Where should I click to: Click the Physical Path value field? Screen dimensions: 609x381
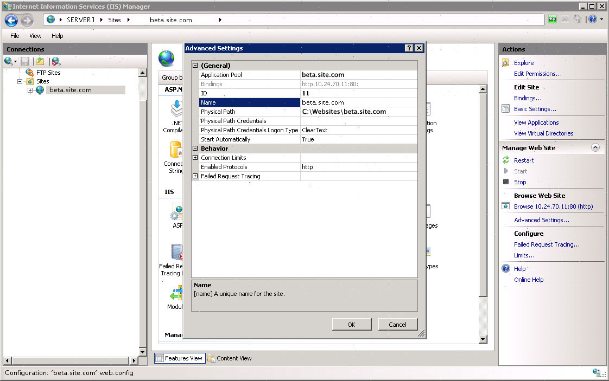tap(359, 112)
